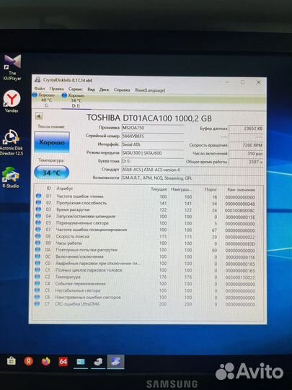Click the 34 °C temperature button
Screen dimensions: 292x390
click(51, 173)
